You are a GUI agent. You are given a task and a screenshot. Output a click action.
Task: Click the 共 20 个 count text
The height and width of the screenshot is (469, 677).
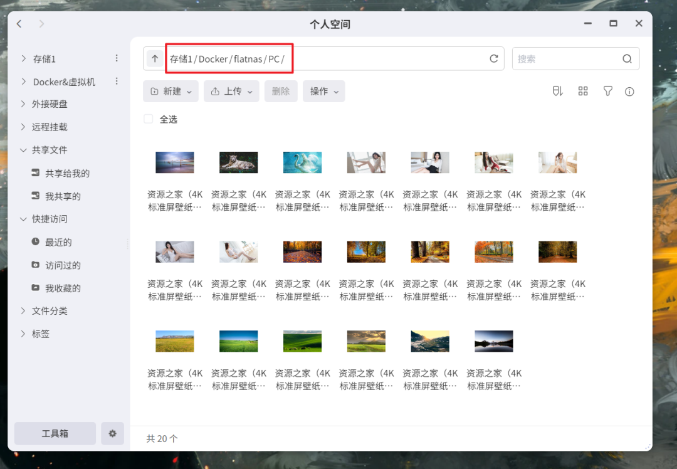(x=162, y=438)
